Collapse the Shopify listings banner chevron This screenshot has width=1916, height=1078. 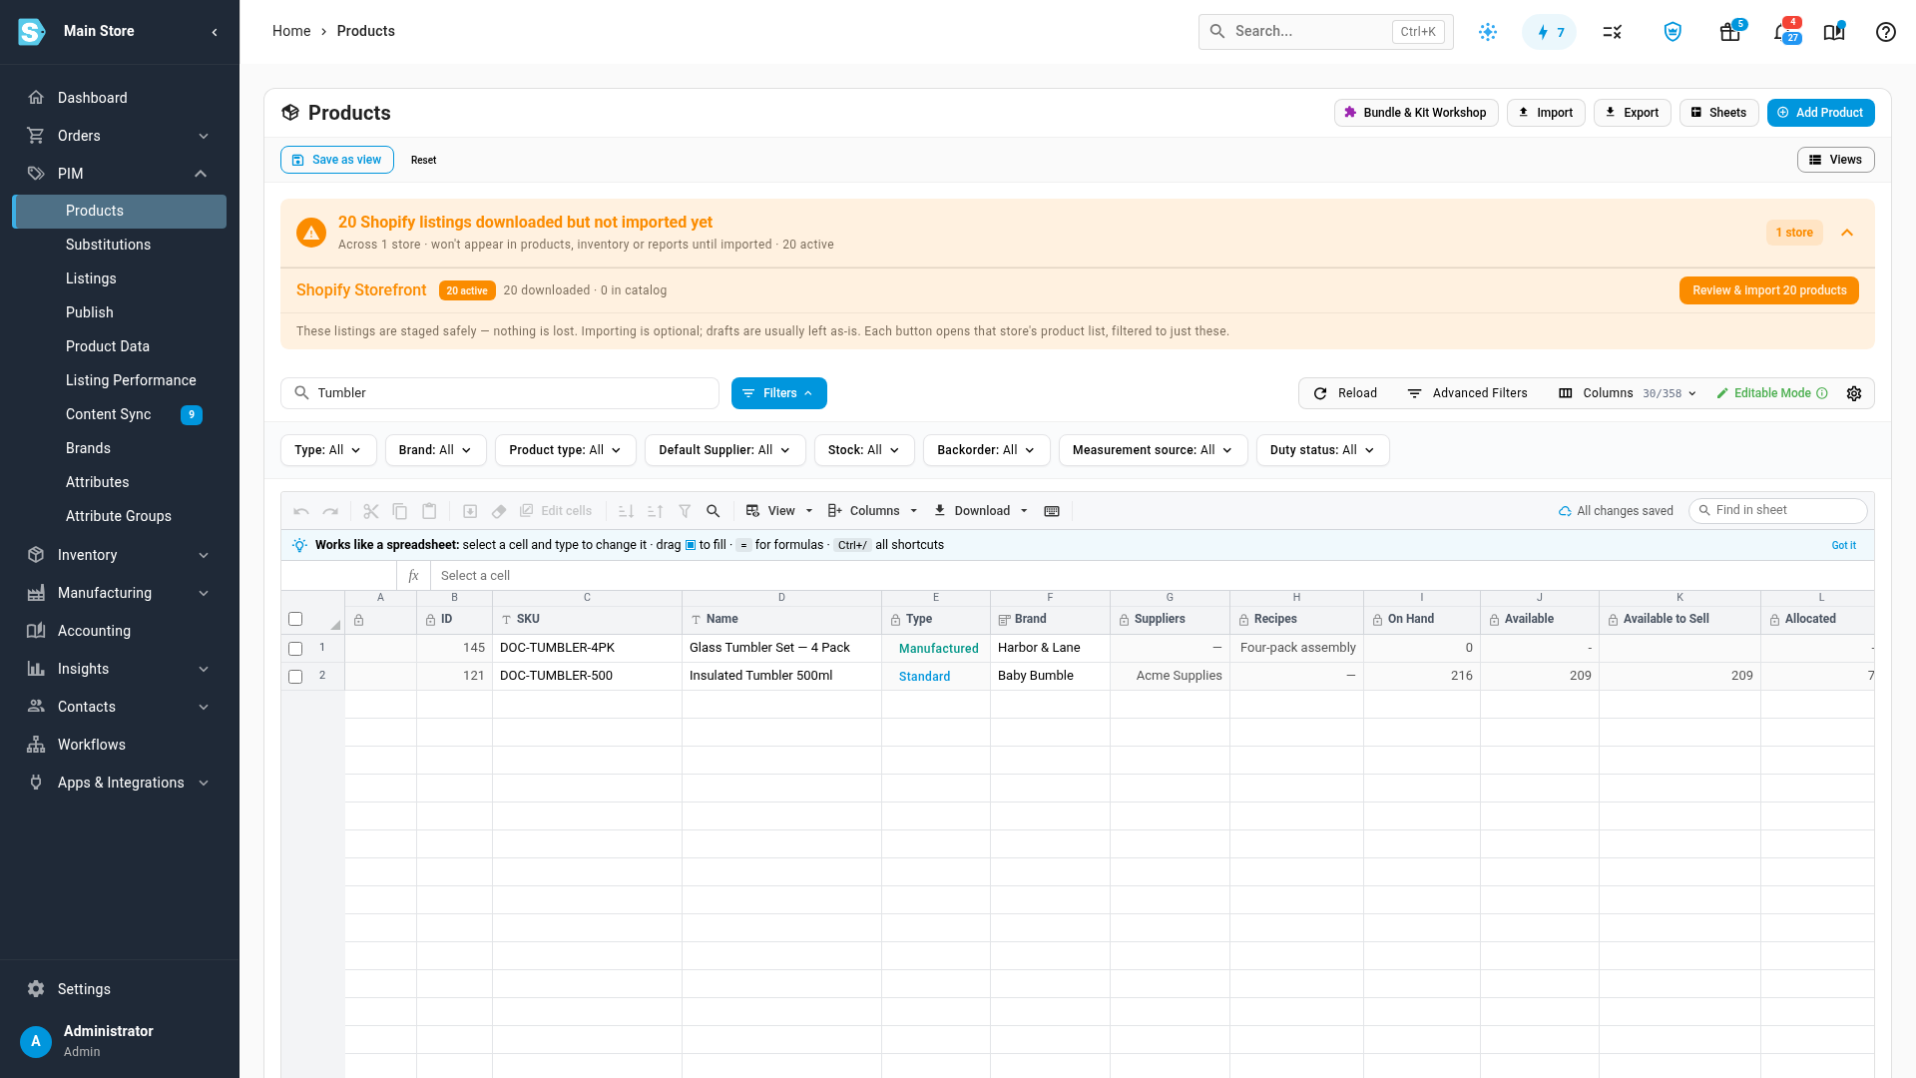(x=1847, y=233)
